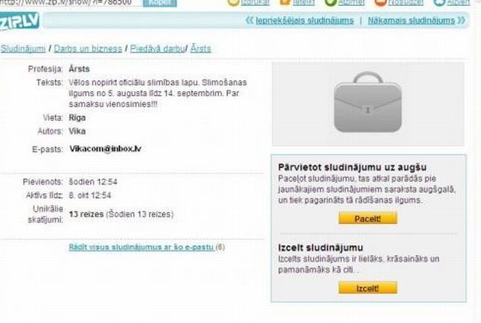The height and width of the screenshot is (323, 481).
Task: Click the orange star icon in top toolbar
Action: [285, 2]
